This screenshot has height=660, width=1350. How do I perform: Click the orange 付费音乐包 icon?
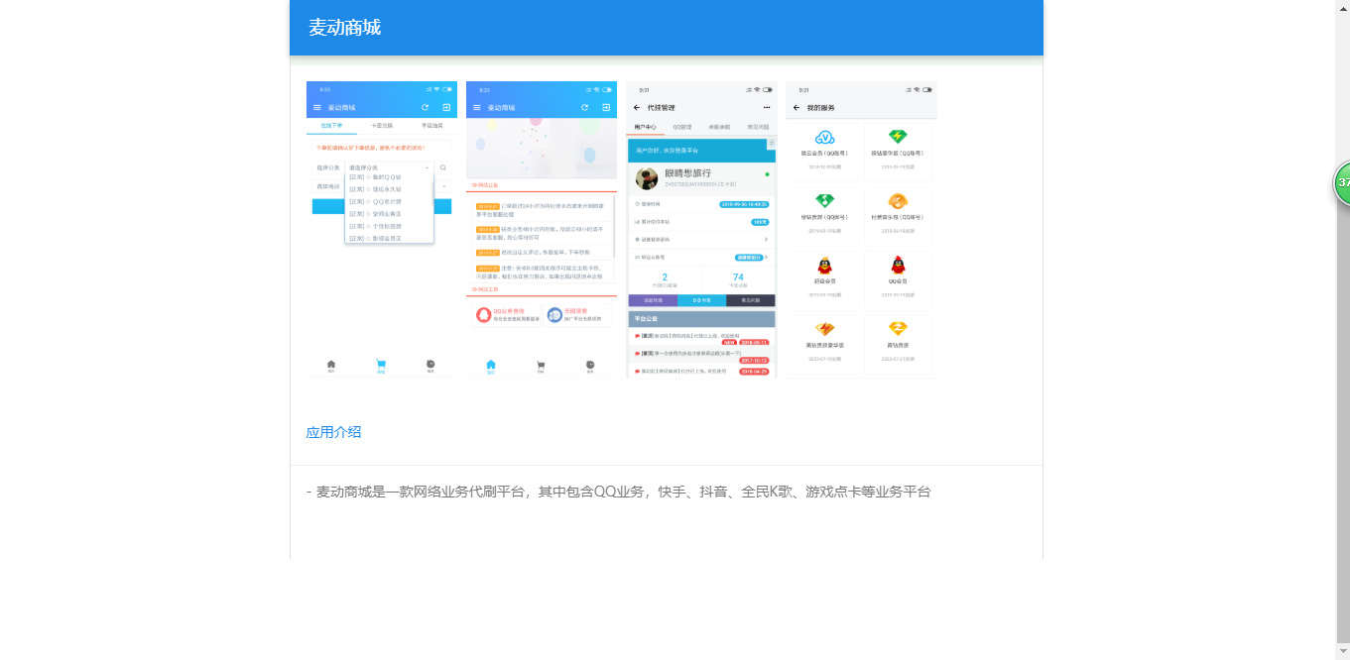pyautogui.click(x=898, y=201)
